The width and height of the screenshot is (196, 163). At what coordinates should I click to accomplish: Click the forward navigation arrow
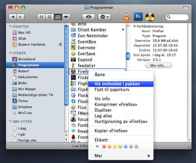click(21, 17)
